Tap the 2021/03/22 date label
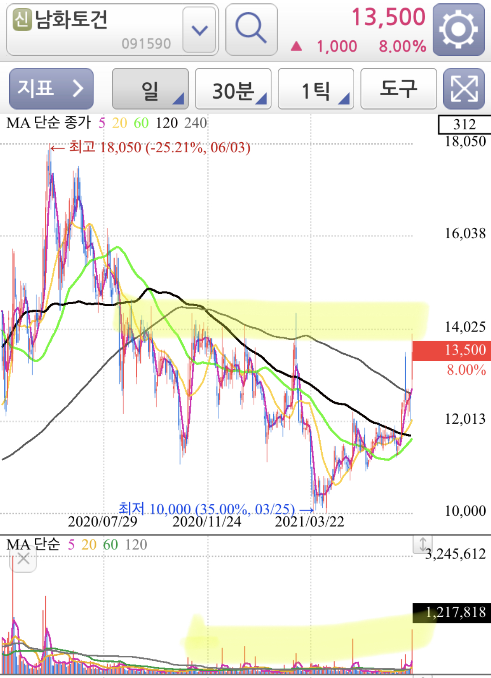491x678 pixels. click(309, 522)
